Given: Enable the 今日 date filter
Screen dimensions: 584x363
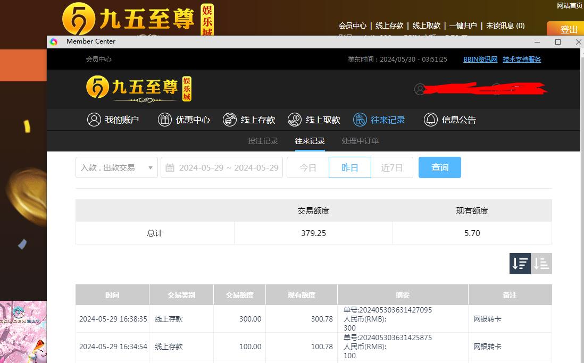Looking at the screenshot, I should pos(307,167).
